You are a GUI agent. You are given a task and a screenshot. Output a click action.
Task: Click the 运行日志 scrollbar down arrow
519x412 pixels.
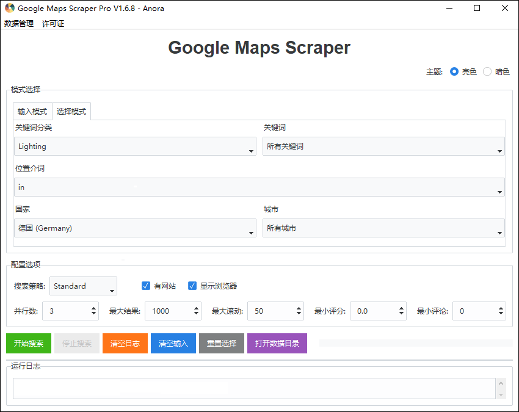coord(501,395)
